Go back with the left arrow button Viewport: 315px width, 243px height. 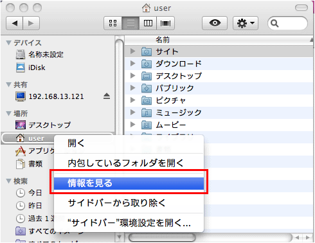(x=15, y=23)
